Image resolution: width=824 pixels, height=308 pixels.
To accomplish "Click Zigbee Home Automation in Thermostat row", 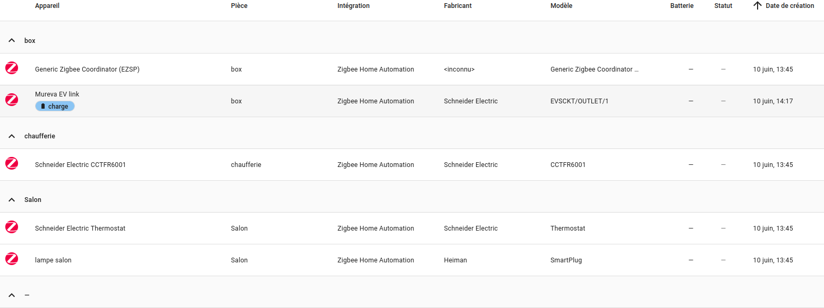I will click(x=376, y=228).
